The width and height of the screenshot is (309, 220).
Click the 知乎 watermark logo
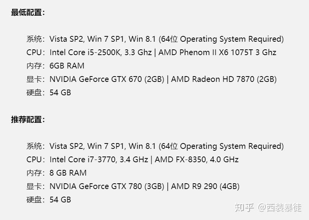[x=244, y=207]
